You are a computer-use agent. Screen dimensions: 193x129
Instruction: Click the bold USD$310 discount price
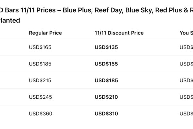106,114
